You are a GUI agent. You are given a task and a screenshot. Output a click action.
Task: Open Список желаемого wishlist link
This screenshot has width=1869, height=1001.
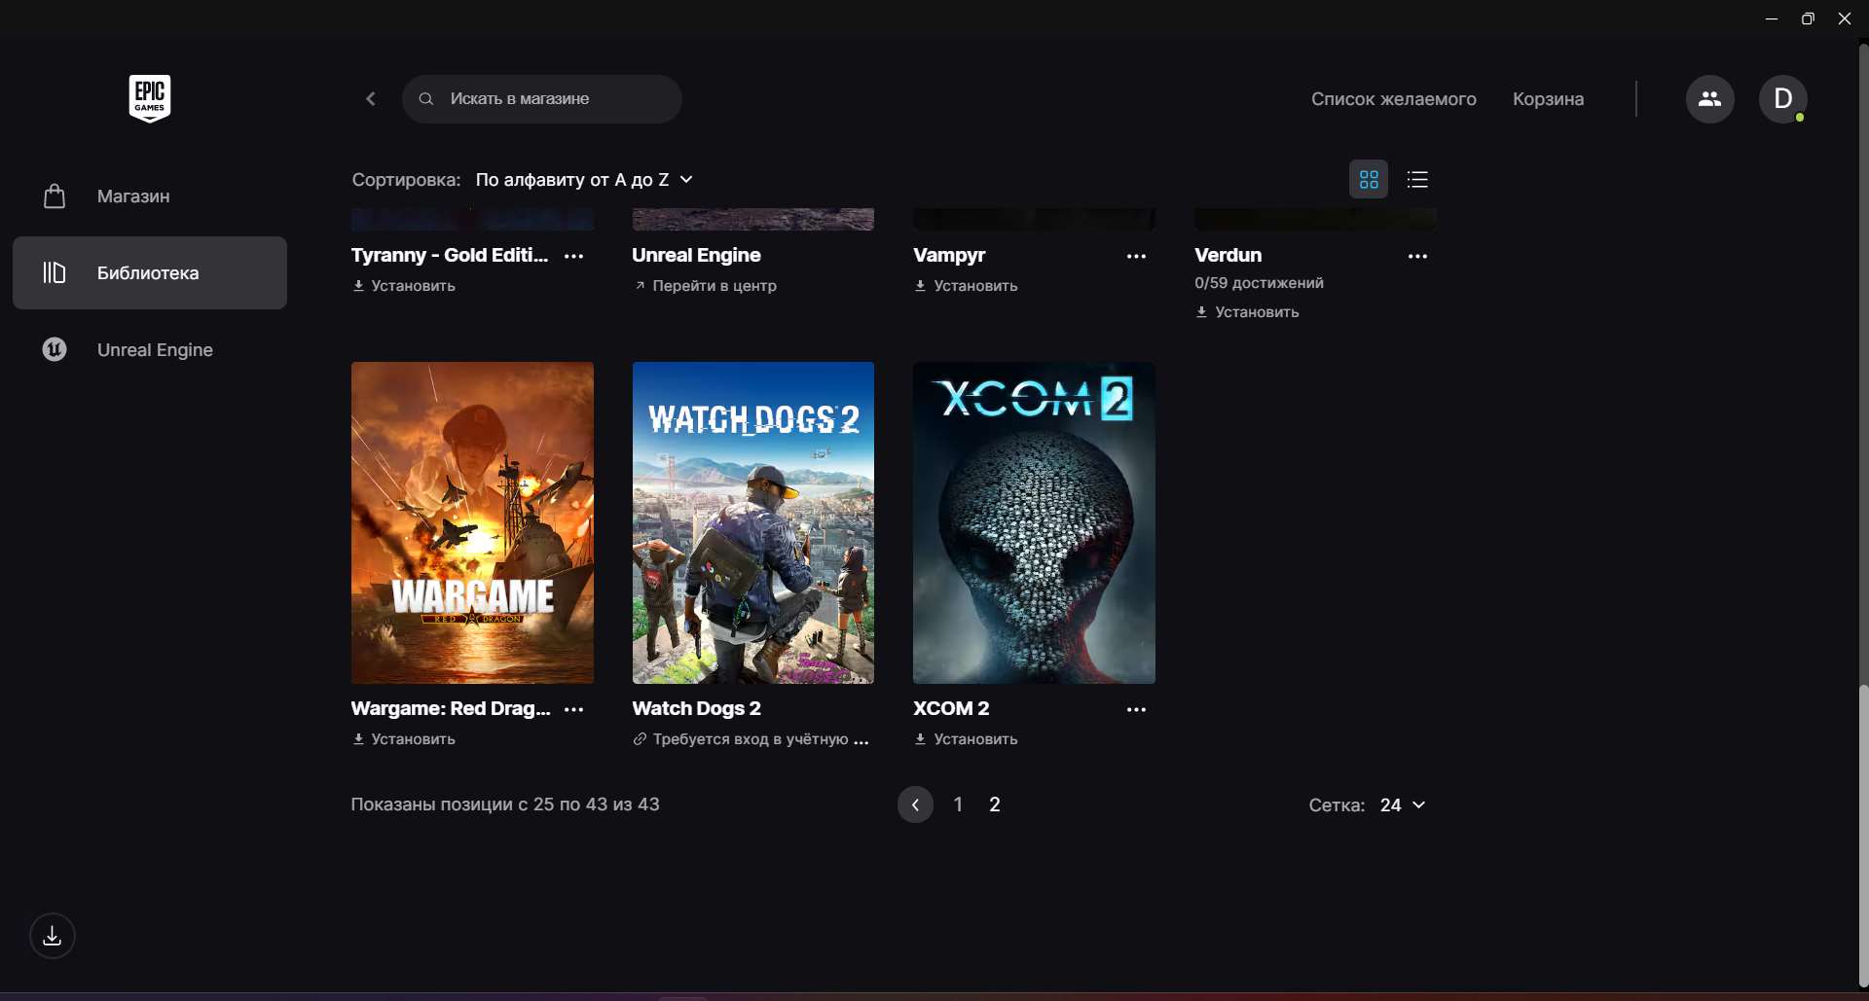click(1393, 98)
